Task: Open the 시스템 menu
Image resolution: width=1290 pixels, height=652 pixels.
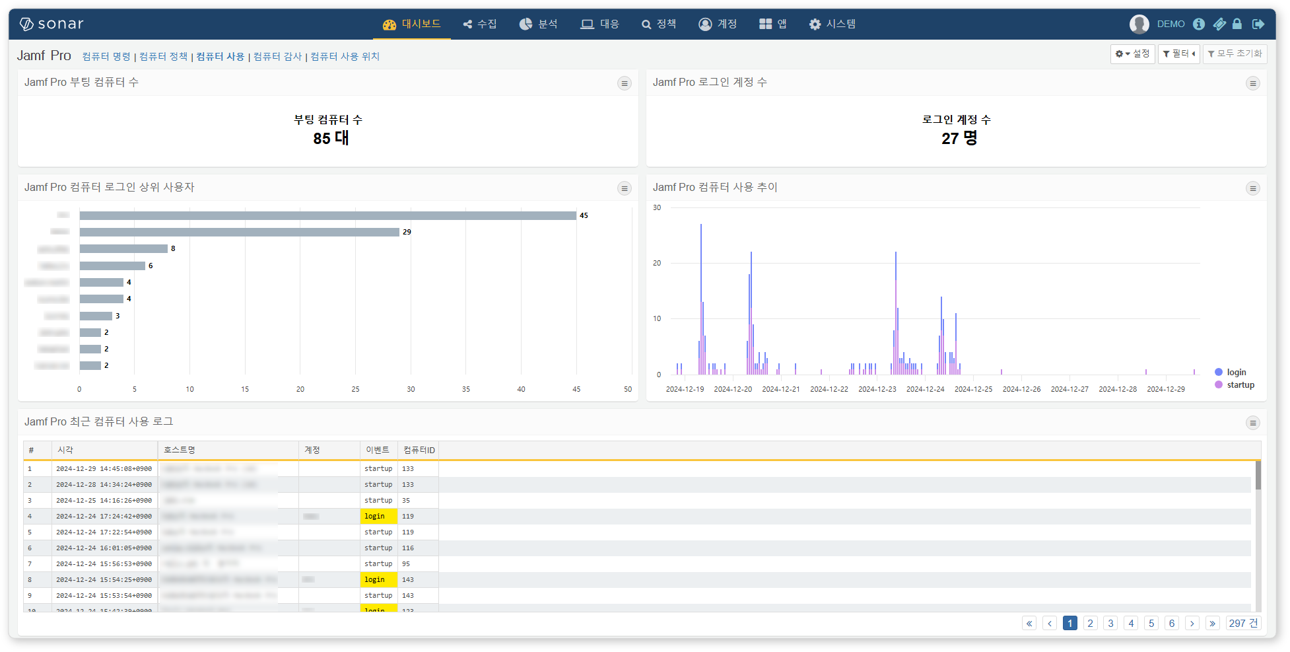Action: (832, 24)
